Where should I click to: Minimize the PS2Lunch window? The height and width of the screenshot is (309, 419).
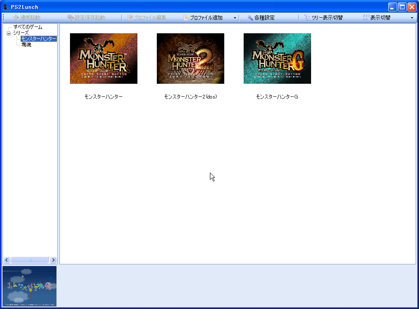[x=392, y=7]
